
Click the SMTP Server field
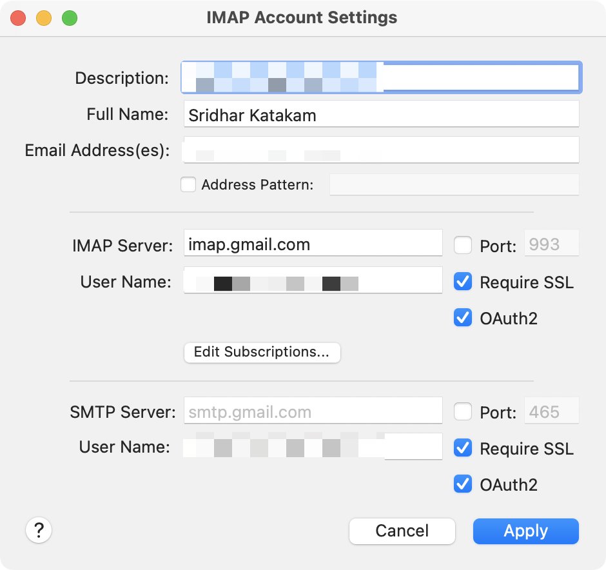point(313,410)
